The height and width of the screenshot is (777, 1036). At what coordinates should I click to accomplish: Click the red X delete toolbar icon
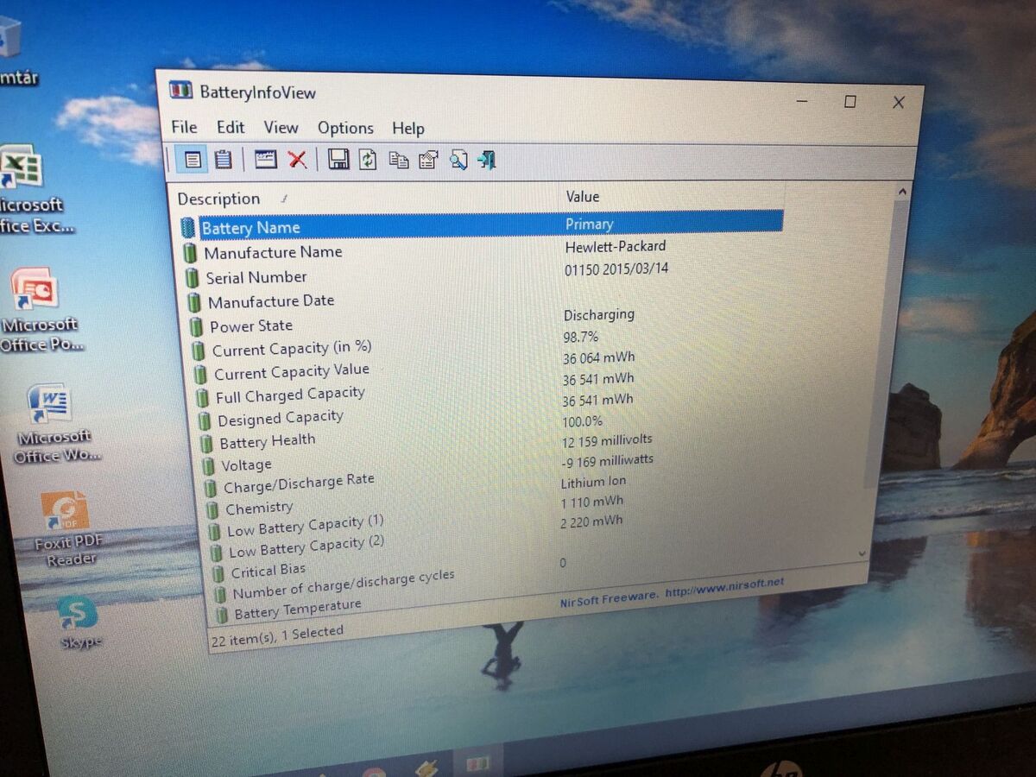point(297,159)
